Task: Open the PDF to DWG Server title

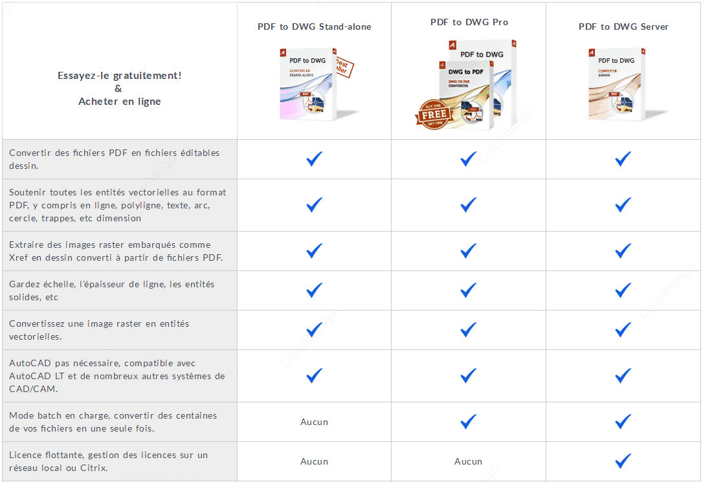Action: 623,27
